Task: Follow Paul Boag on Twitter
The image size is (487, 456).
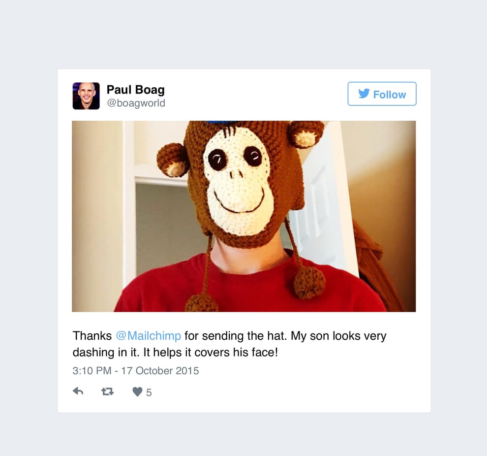Action: point(382,94)
